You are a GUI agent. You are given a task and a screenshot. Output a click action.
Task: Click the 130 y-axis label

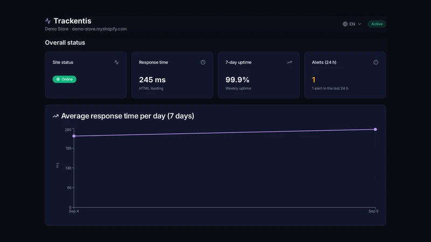tap(68, 168)
